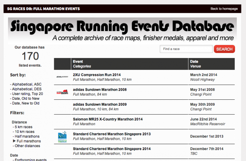Click the Venue column subheader
This screenshot has height=161, width=246.
point(196,66)
